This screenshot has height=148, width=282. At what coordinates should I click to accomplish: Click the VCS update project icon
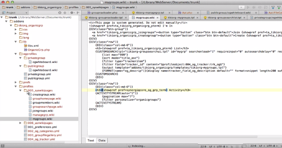(x=273, y=7)
